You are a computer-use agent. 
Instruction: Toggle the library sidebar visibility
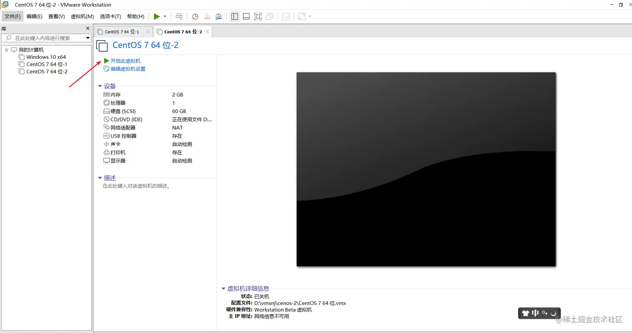pyautogui.click(x=234, y=16)
